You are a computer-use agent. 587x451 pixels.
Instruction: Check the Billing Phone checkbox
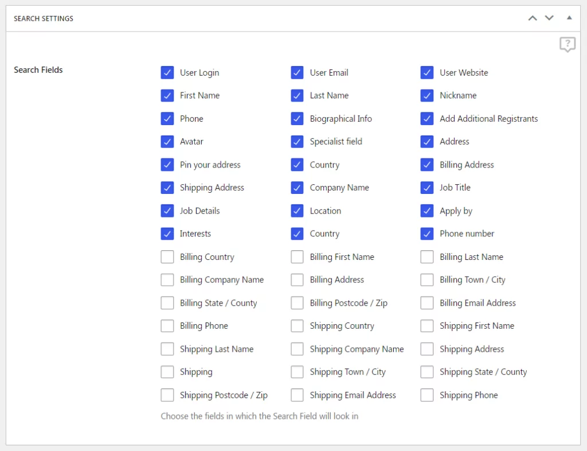167,326
